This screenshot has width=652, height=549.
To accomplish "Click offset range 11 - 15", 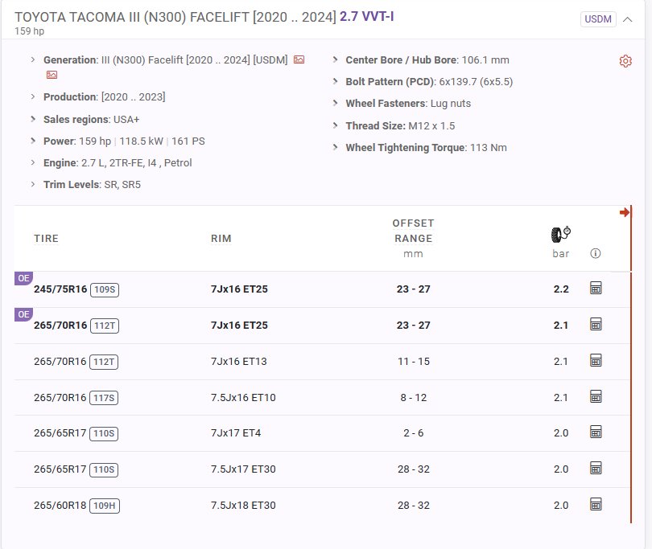I will (414, 361).
